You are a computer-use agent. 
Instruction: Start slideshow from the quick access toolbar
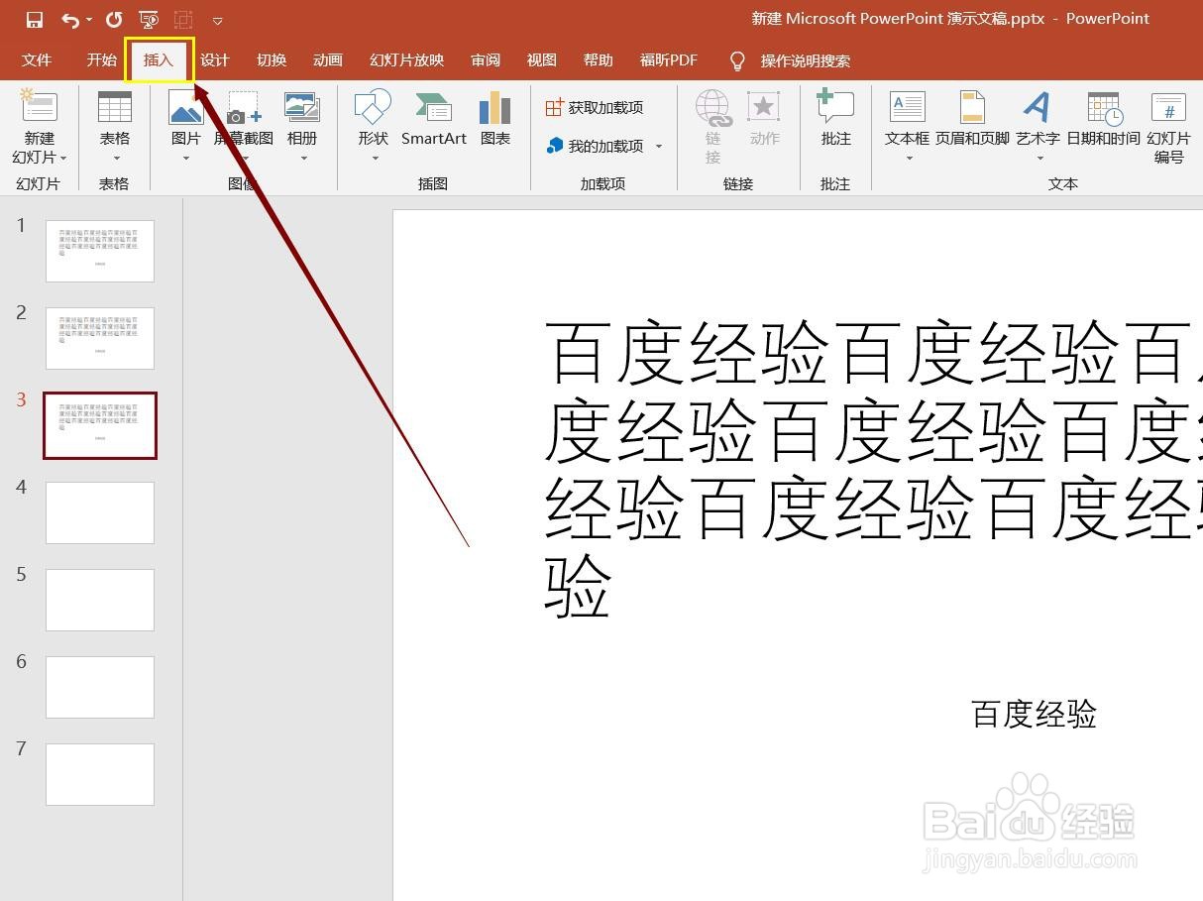[149, 20]
